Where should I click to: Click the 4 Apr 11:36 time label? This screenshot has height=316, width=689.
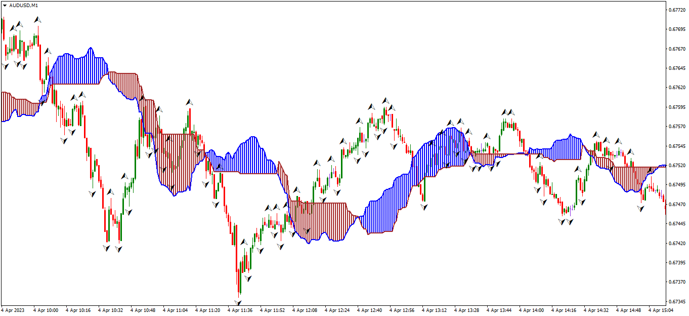(x=240, y=310)
